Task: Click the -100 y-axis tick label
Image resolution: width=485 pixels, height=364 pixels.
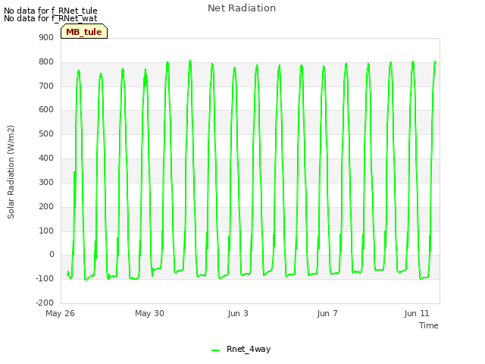Action: (45, 278)
